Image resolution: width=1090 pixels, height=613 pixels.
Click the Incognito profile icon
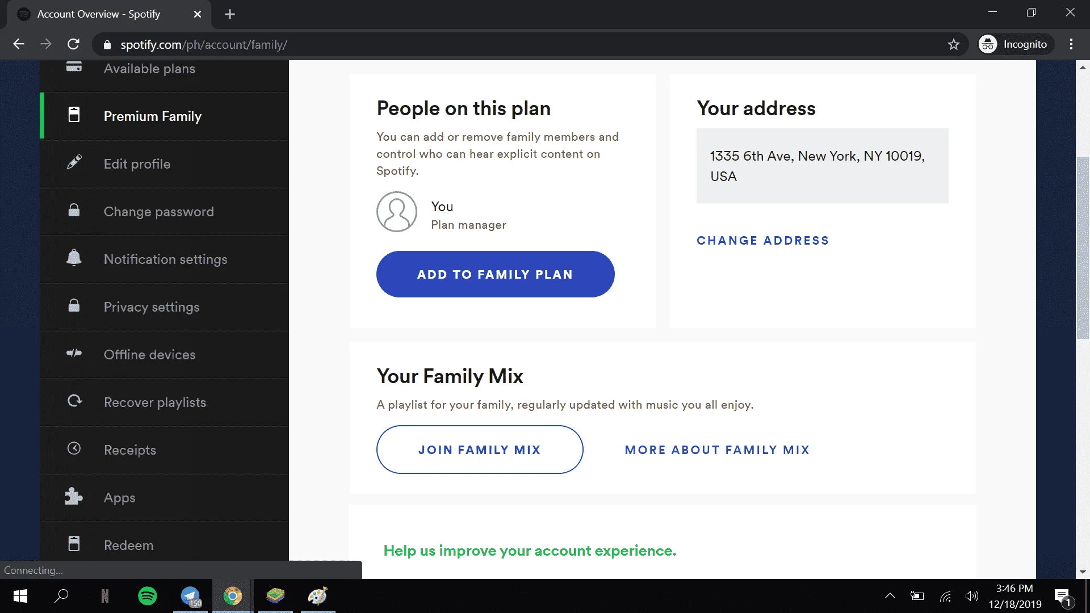[988, 44]
